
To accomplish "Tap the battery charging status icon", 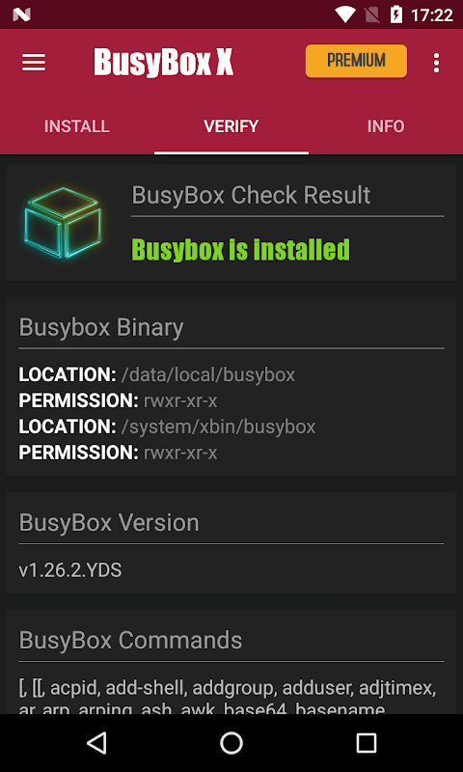I will click(396, 14).
